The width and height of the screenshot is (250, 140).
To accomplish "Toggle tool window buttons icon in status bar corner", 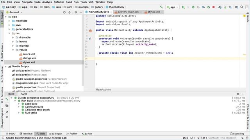I will (3, 138).
